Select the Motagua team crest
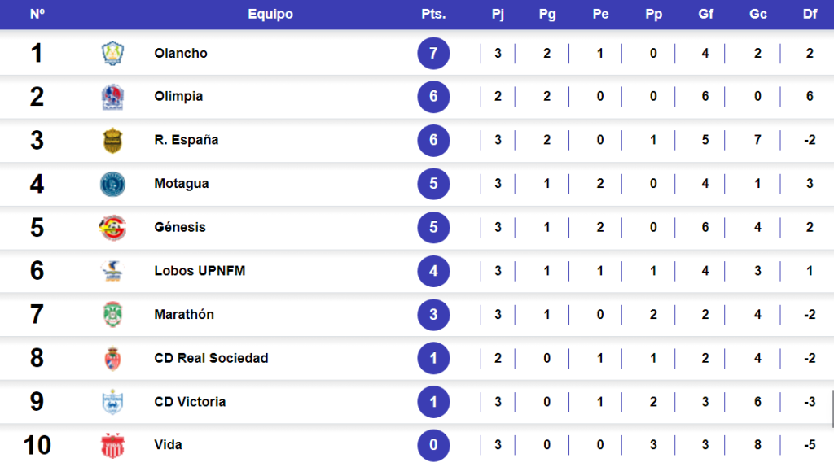Image resolution: width=834 pixels, height=467 pixels. click(112, 184)
